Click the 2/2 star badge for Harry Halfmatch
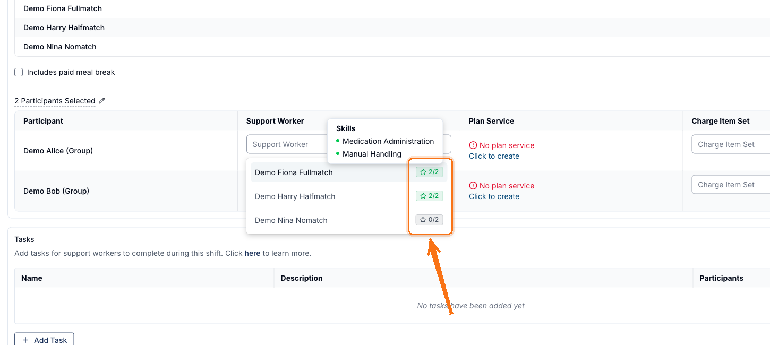Screen dimensions: 770x345 [429, 196]
